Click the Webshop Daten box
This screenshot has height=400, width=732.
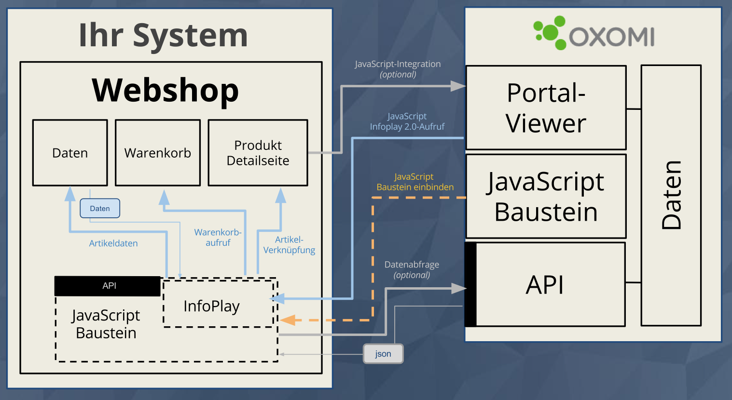[x=70, y=153]
